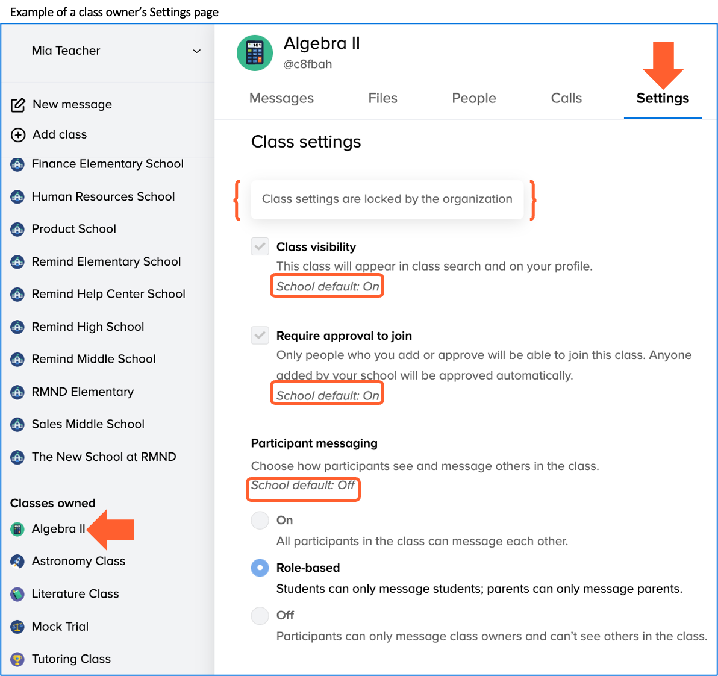Click the New message compose icon

[x=18, y=105]
